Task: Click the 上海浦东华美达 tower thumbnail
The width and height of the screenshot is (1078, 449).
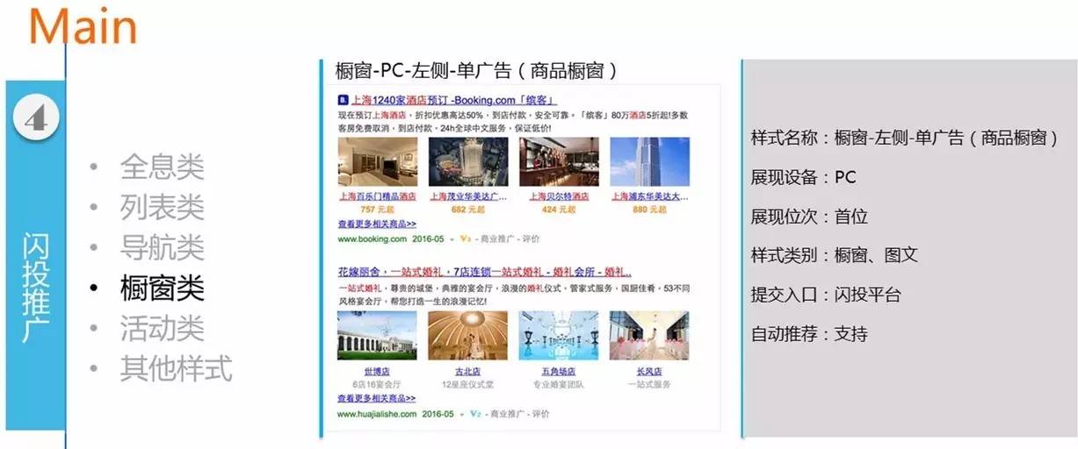Action: [x=649, y=161]
